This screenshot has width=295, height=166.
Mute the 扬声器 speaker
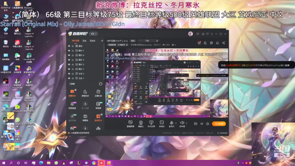[x=182, y=124]
